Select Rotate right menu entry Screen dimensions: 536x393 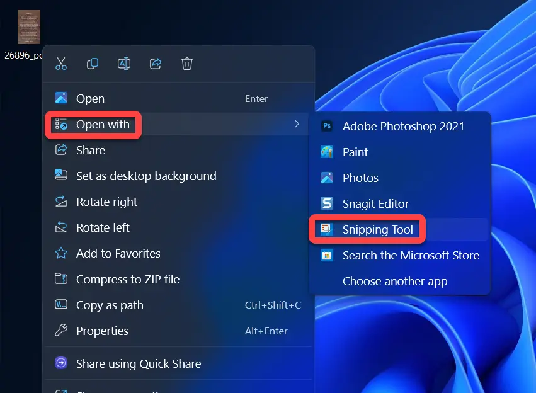(178, 202)
